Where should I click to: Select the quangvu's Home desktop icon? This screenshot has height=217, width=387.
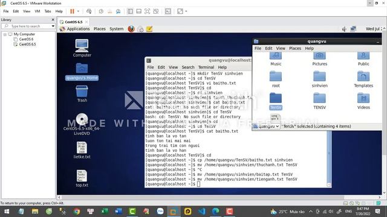point(82,71)
